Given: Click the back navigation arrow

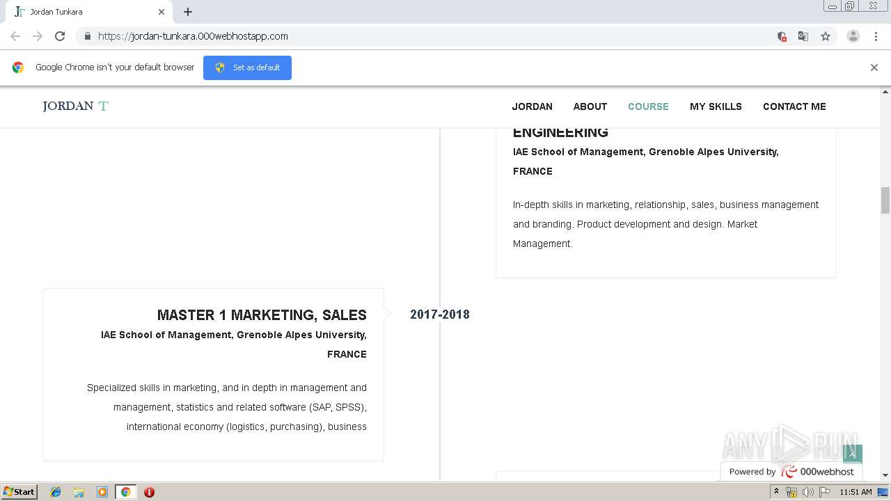Looking at the screenshot, I should tap(15, 36).
